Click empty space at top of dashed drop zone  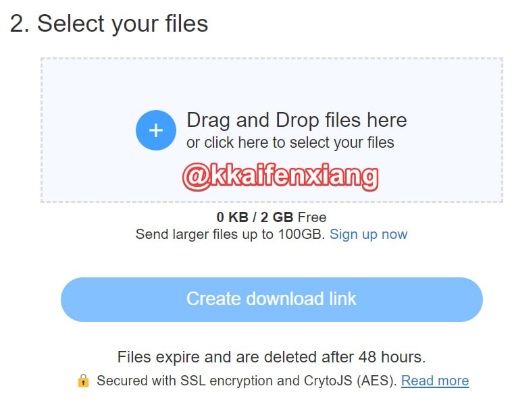click(x=270, y=78)
